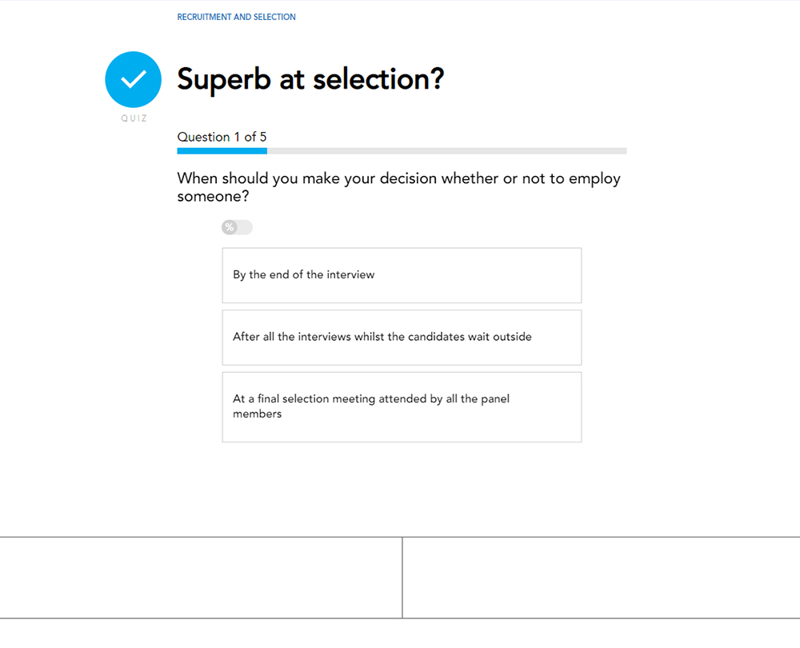Click the empty bottom-left panel
800x648 pixels.
200,577
